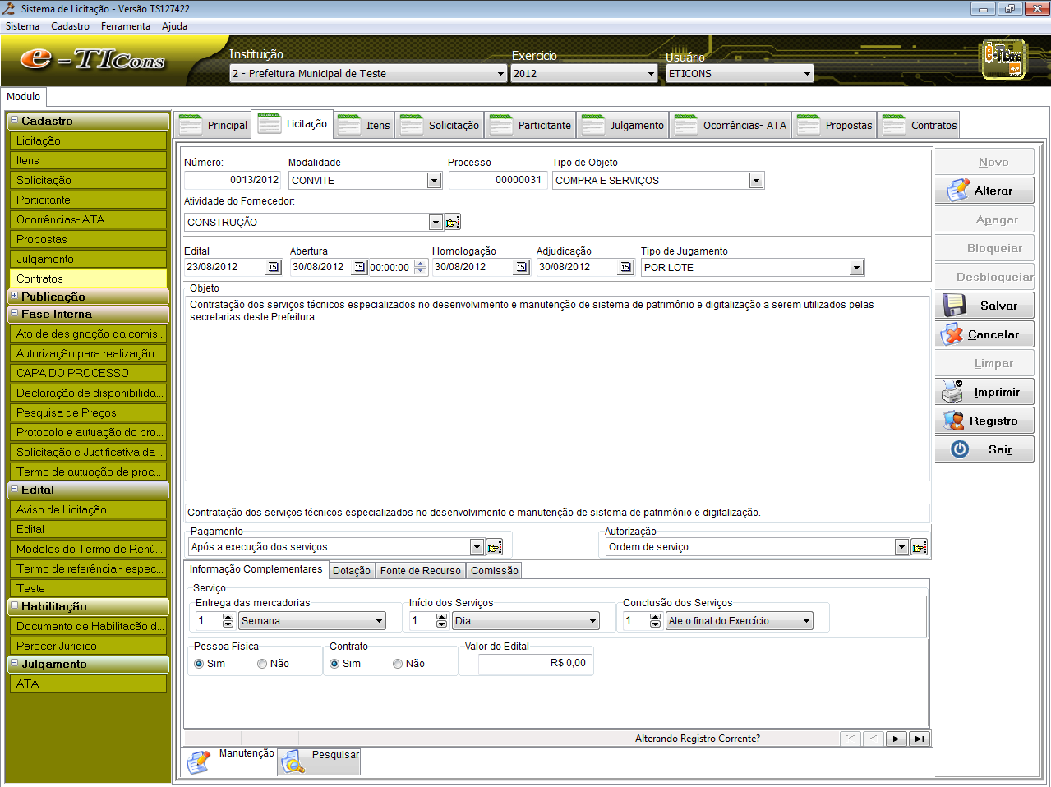The width and height of the screenshot is (1051, 787).
Task: Click lookup icon beside Autorização field
Action: pos(919,547)
